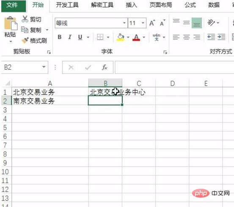Expand the underline style dropdown
Viewport: 234px width, 207px height.
88,37
